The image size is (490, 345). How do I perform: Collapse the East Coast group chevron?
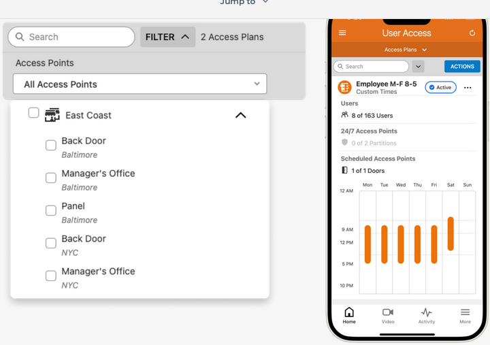[240, 115]
